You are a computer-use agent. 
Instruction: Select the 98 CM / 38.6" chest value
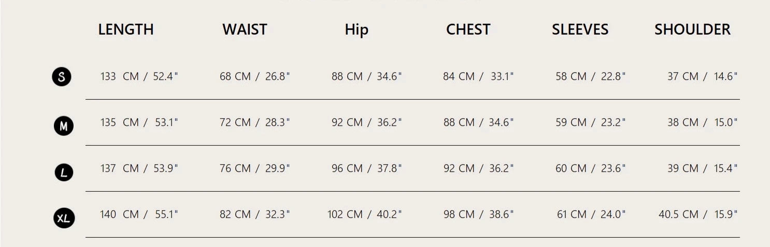pos(478,214)
